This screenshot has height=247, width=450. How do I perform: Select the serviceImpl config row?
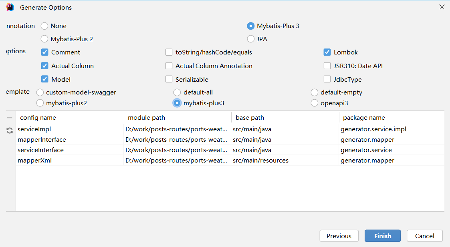230,129
